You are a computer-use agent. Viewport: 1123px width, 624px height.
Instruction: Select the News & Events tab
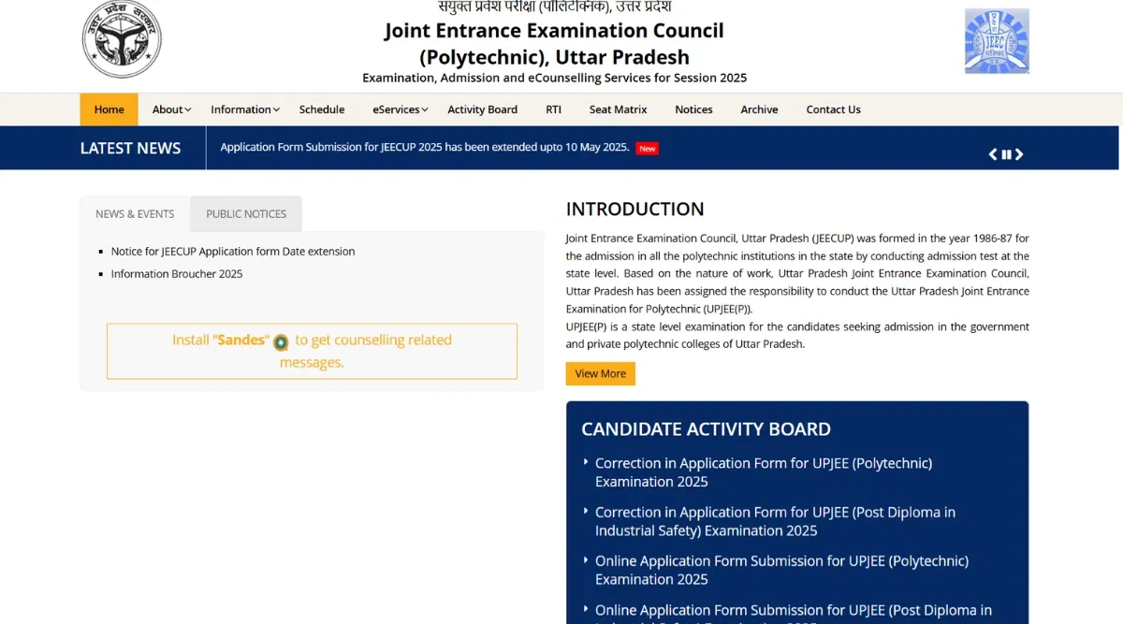click(x=135, y=214)
